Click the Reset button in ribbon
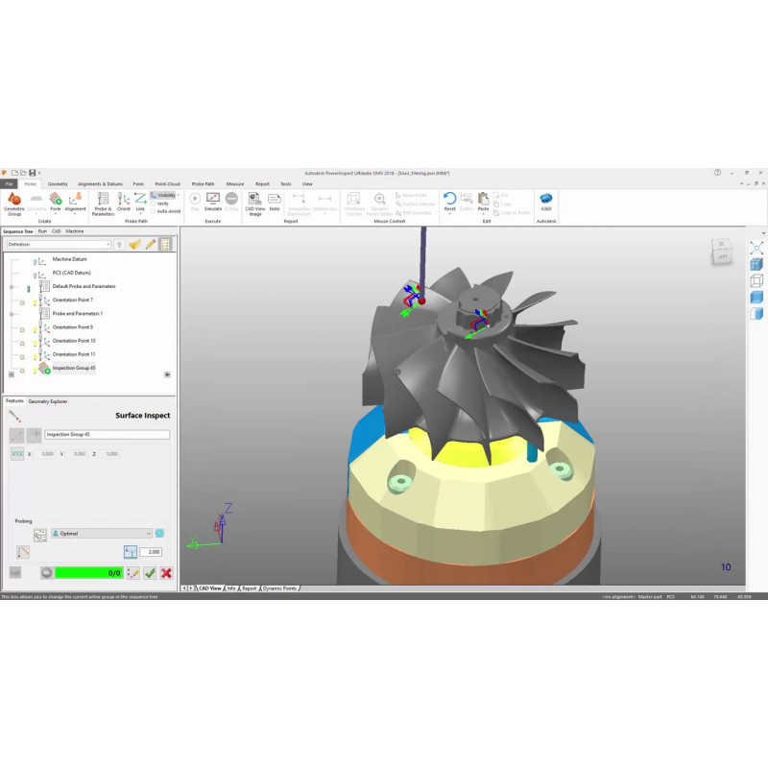 pyautogui.click(x=449, y=203)
